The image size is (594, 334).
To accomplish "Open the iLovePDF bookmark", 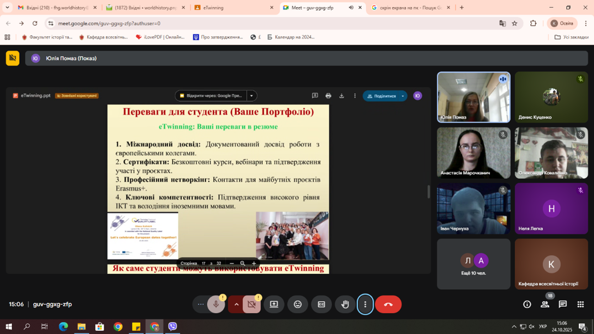I will [x=160, y=37].
